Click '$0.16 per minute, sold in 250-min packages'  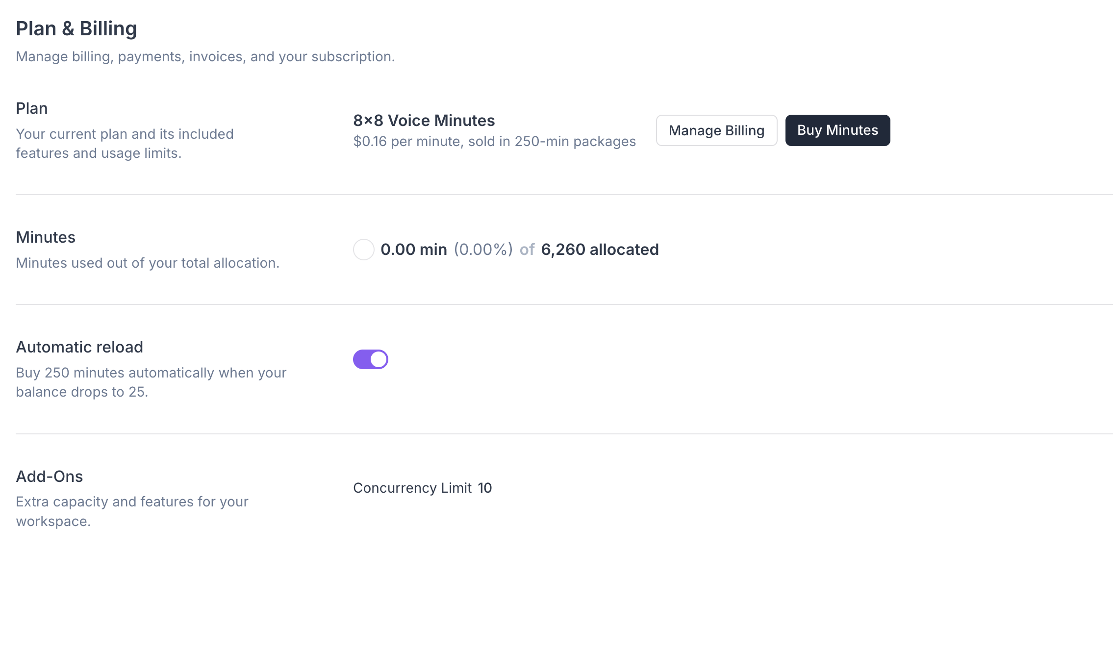pos(494,141)
